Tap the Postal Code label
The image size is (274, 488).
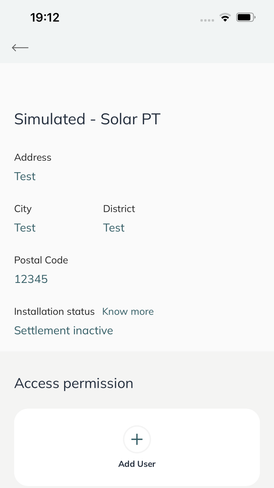click(x=41, y=260)
